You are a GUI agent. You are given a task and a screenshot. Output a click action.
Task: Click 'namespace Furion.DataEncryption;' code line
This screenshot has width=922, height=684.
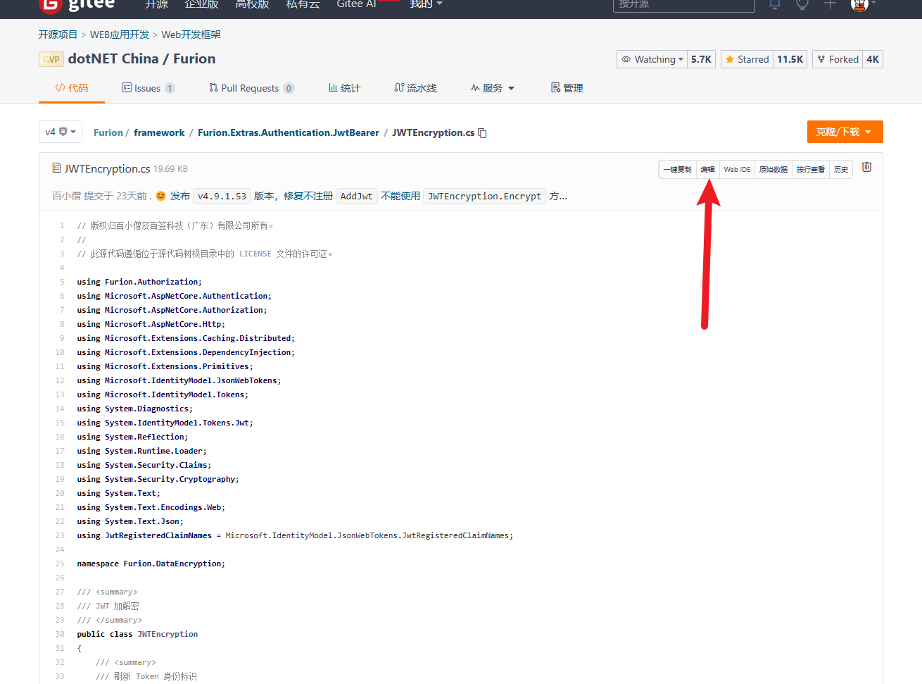[x=151, y=564]
